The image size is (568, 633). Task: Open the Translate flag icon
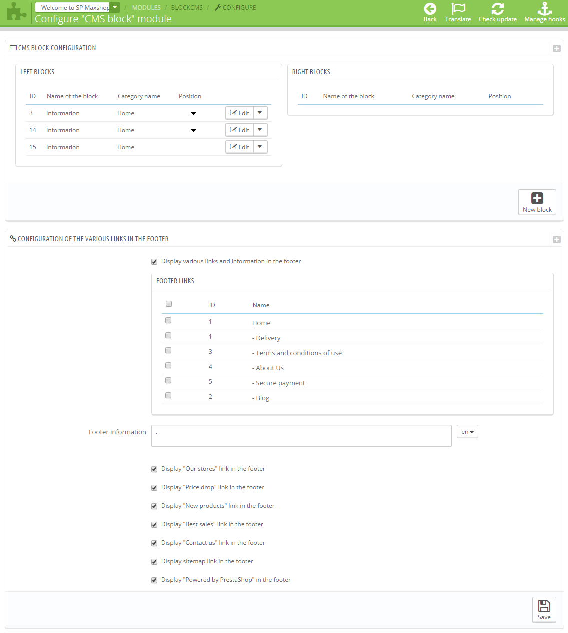click(x=458, y=9)
